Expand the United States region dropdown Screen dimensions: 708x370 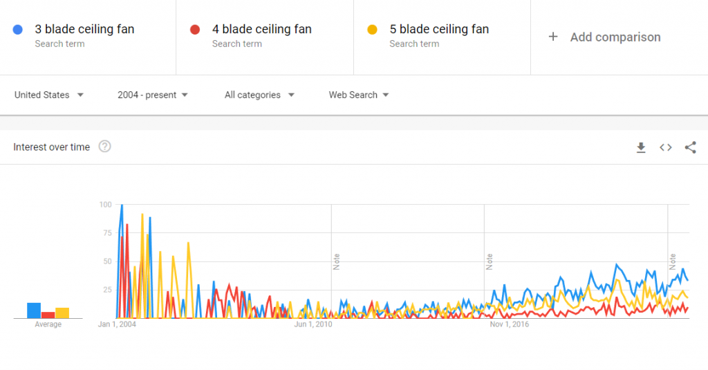coord(49,95)
